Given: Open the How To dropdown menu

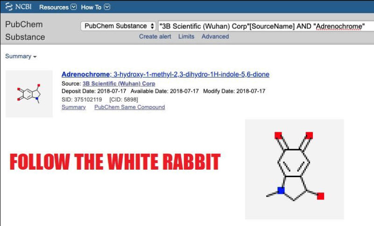Looking at the screenshot, I should pyautogui.click(x=95, y=7).
